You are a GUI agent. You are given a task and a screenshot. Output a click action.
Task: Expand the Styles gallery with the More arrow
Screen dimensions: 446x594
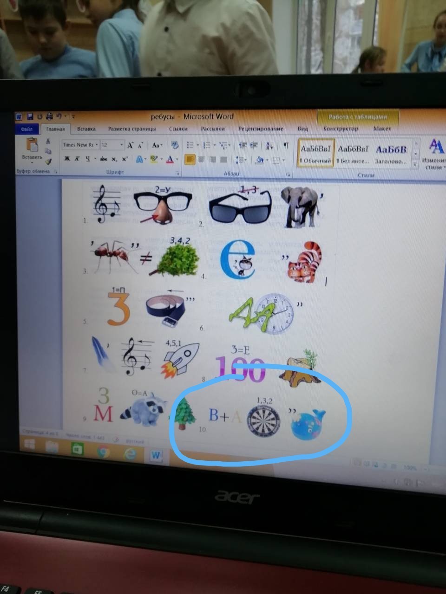[415, 164]
